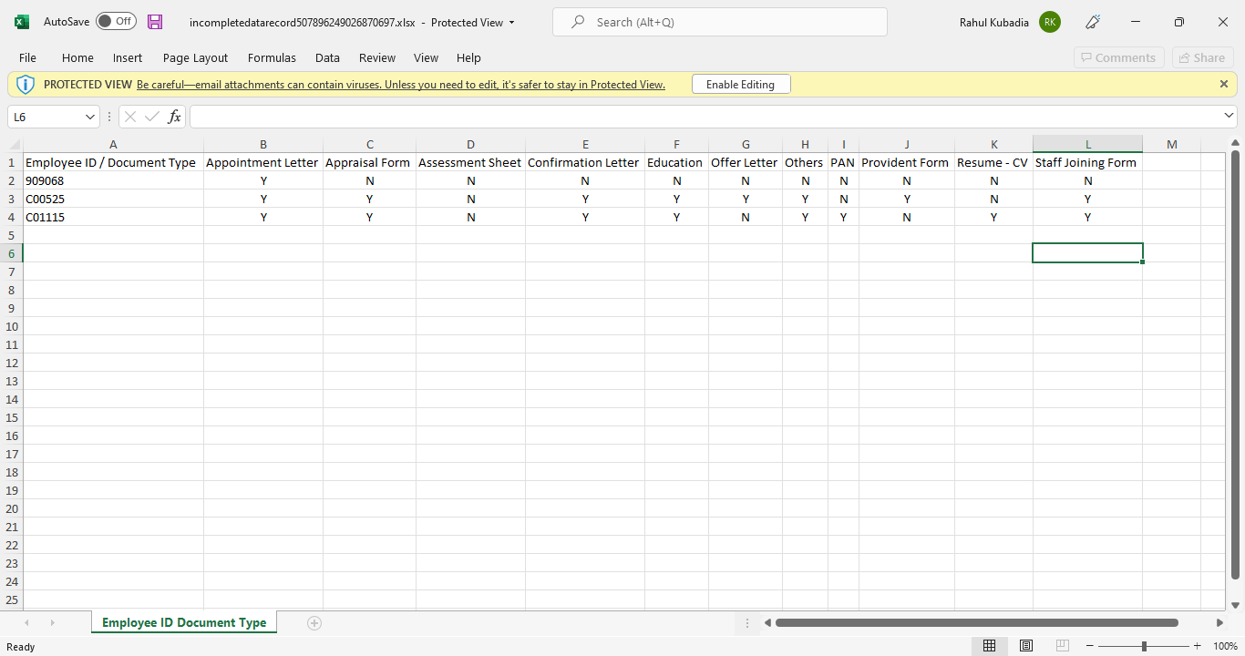Click the RK account avatar
The width and height of the screenshot is (1245, 656).
pyautogui.click(x=1049, y=22)
